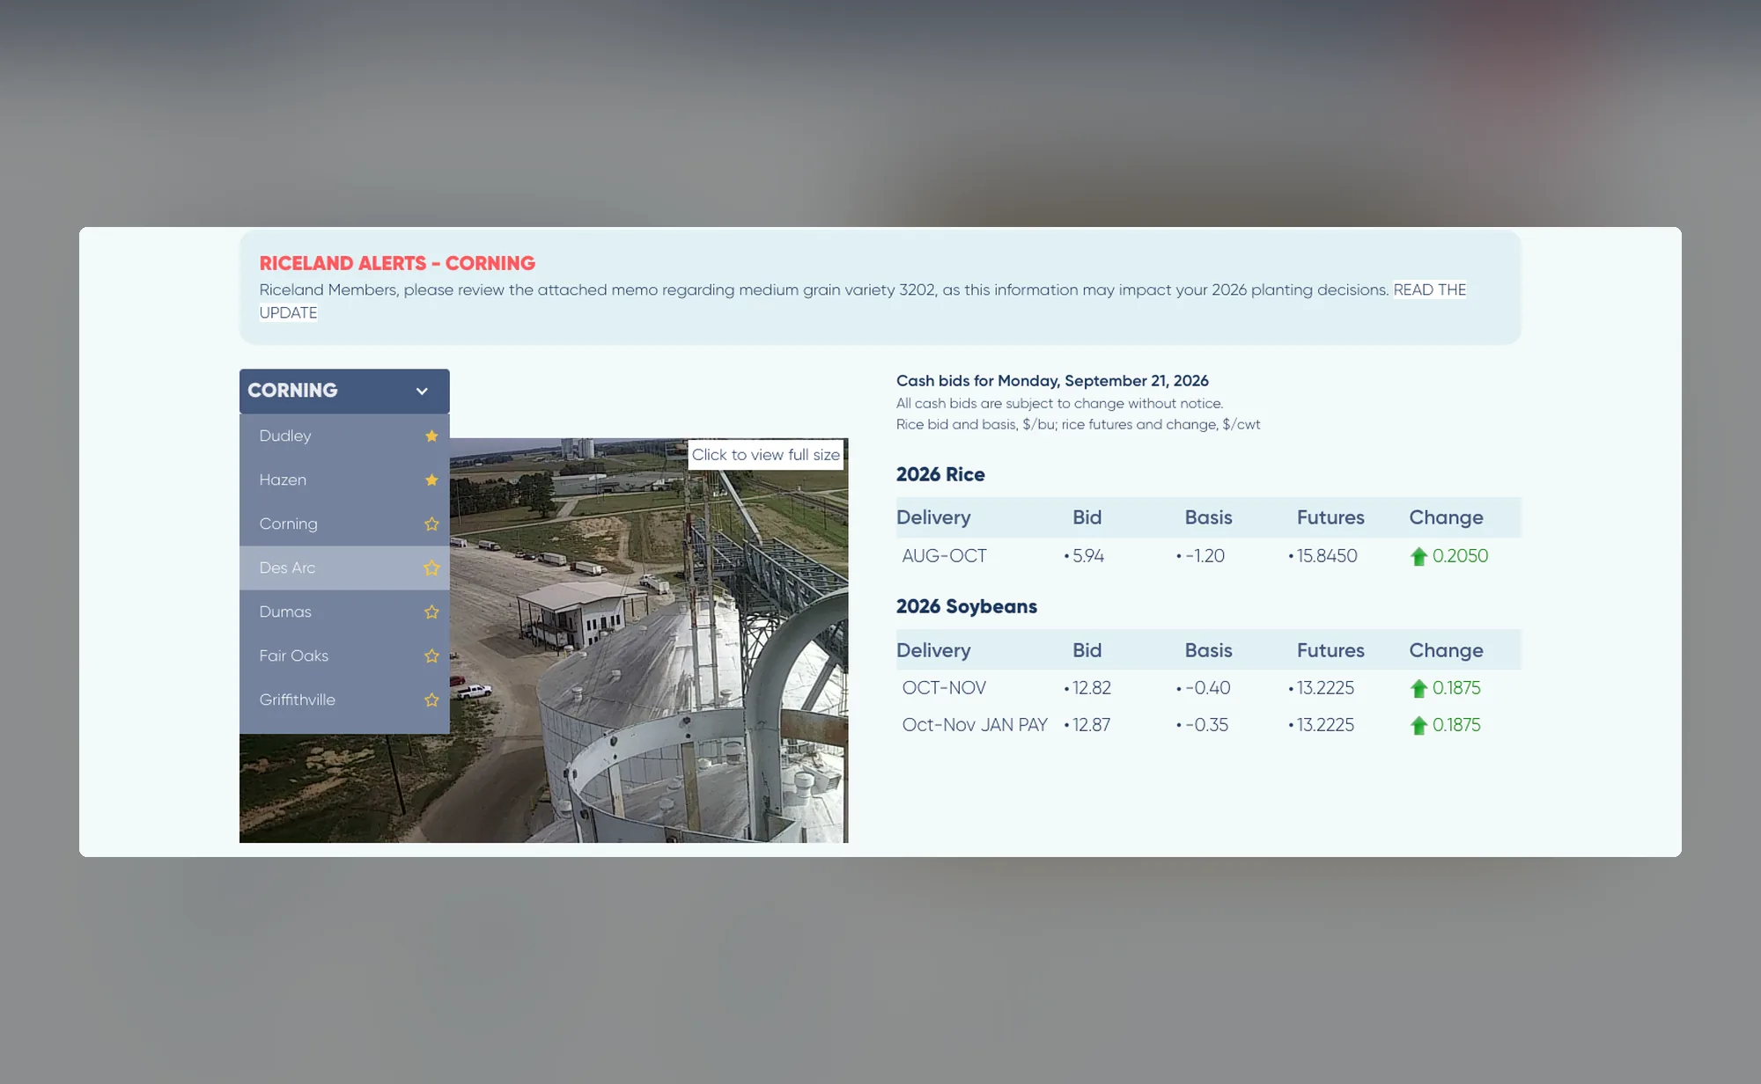This screenshot has width=1761, height=1084.
Task: Open the READ THE UPDATE link
Action: pyautogui.click(x=1429, y=289)
